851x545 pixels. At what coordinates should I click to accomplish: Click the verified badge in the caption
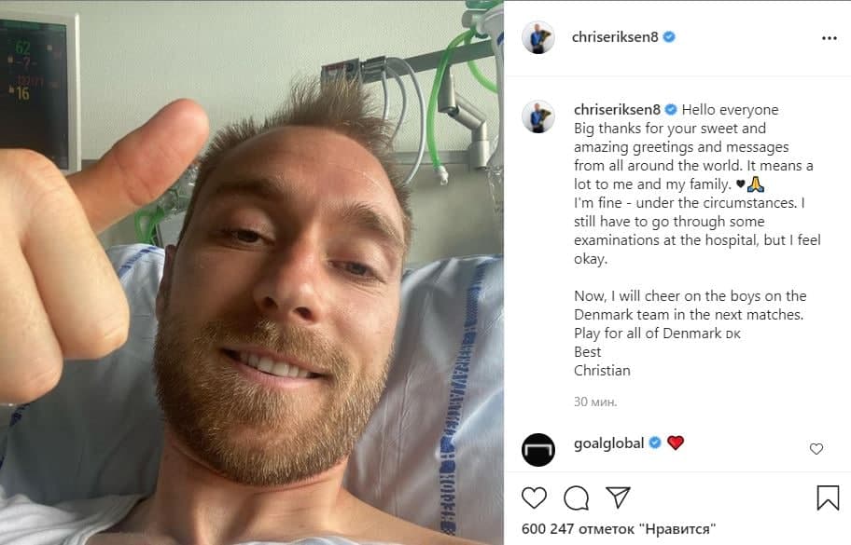pos(671,109)
